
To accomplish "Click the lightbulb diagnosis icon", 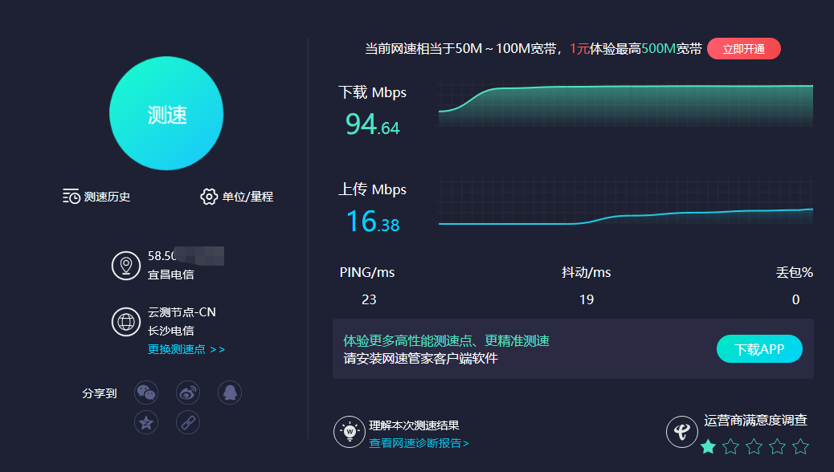I will [350, 432].
